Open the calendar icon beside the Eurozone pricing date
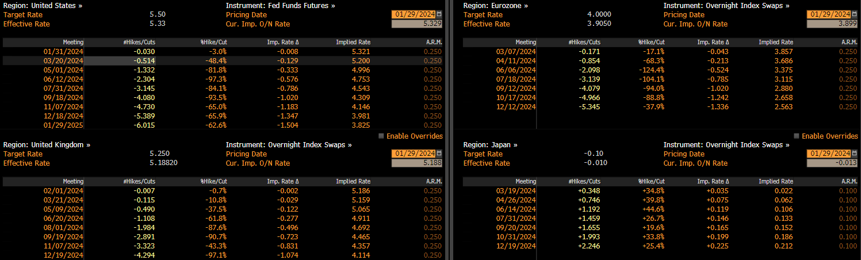The image size is (861, 260). click(854, 14)
